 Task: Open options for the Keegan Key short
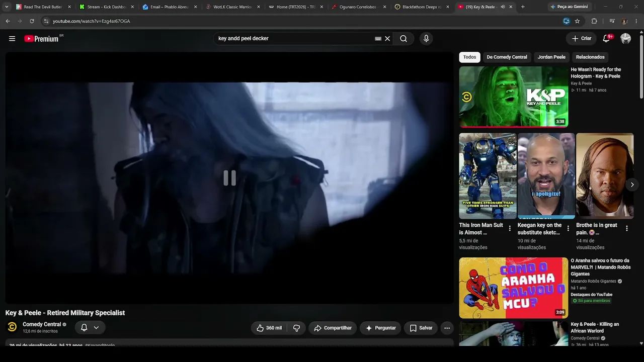[x=568, y=228]
